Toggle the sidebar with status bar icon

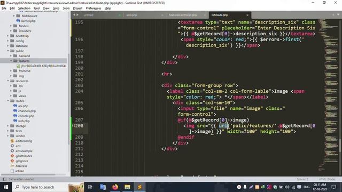(4, 179)
